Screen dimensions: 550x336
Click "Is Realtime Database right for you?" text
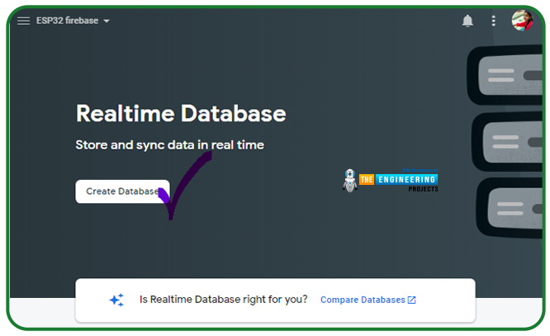(x=223, y=300)
